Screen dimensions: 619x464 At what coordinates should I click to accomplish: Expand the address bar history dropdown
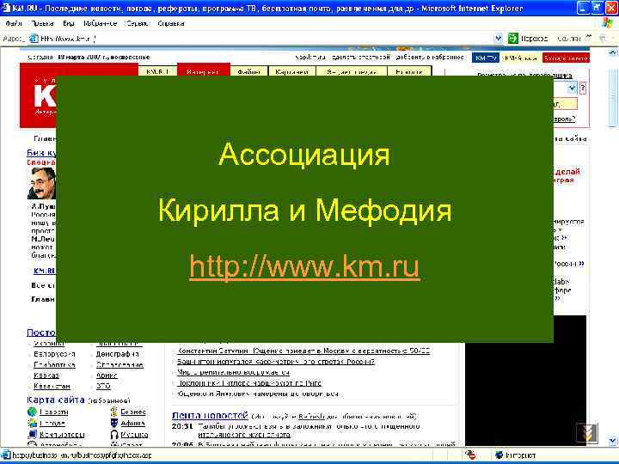[498, 39]
